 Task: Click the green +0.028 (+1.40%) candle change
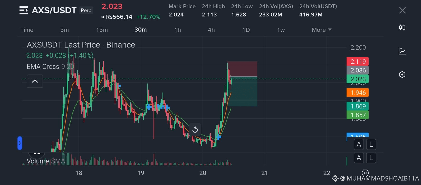click(x=70, y=55)
